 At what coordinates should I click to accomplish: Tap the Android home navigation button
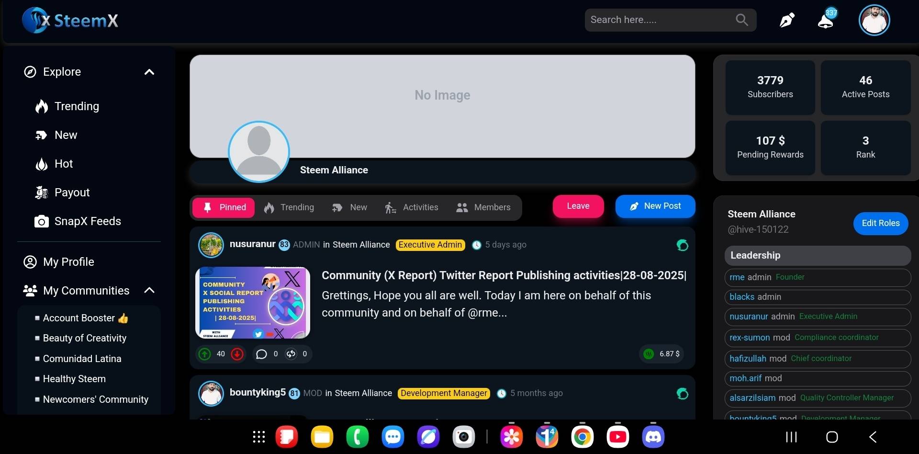(x=832, y=437)
